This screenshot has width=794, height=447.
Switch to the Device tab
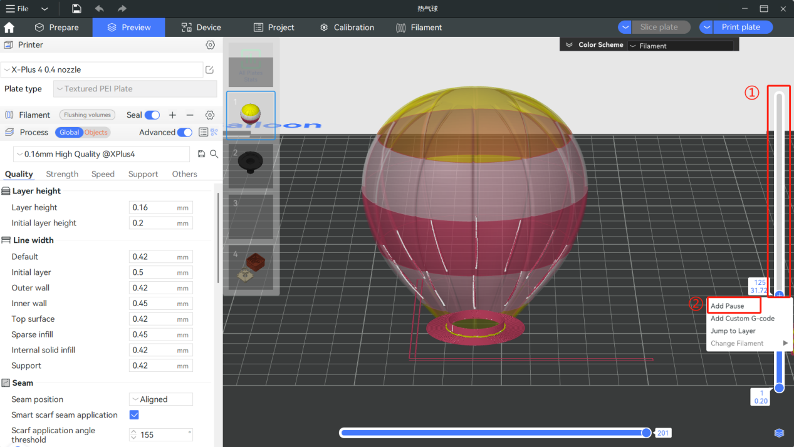click(201, 28)
